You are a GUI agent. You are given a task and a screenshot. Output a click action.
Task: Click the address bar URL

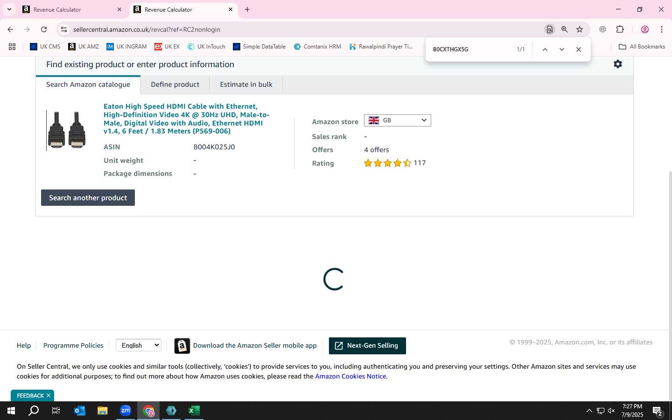pyautogui.click(x=147, y=29)
